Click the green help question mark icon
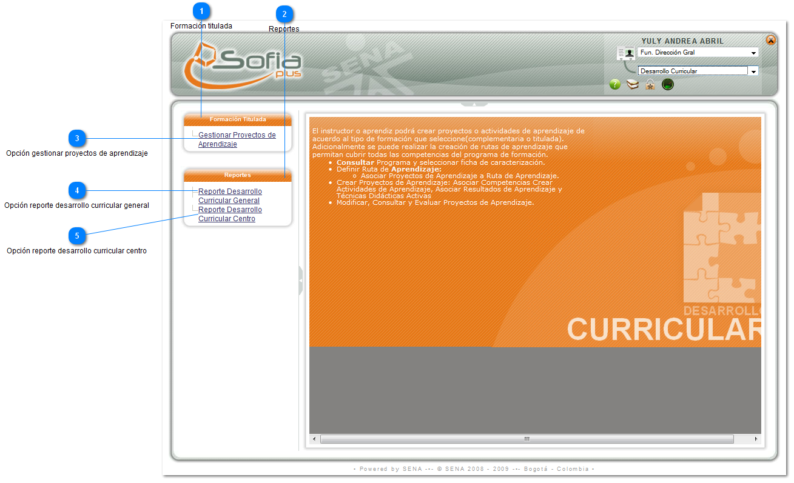This screenshot has height=483, width=794. (614, 85)
